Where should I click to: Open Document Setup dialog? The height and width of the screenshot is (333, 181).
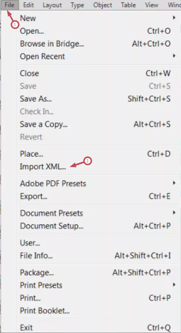point(52,226)
